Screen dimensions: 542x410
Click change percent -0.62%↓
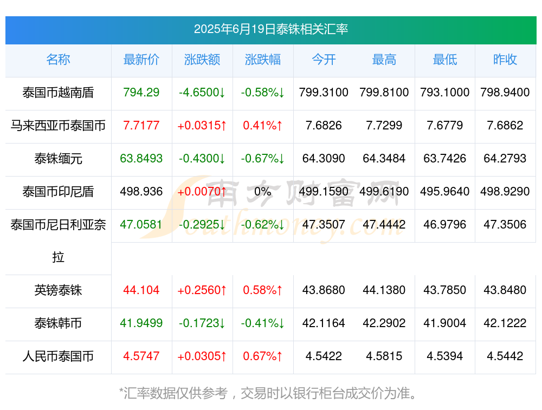[x=263, y=225]
